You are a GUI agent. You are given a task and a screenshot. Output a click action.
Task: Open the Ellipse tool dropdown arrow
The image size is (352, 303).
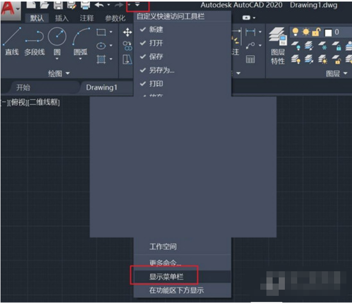pyautogui.click(x=111, y=46)
